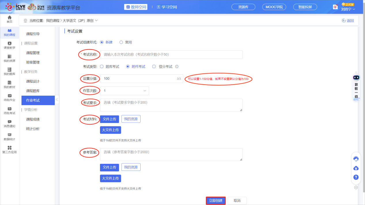Click the download cloud icon
This screenshot has height=205, width=365.
[x=356, y=168]
